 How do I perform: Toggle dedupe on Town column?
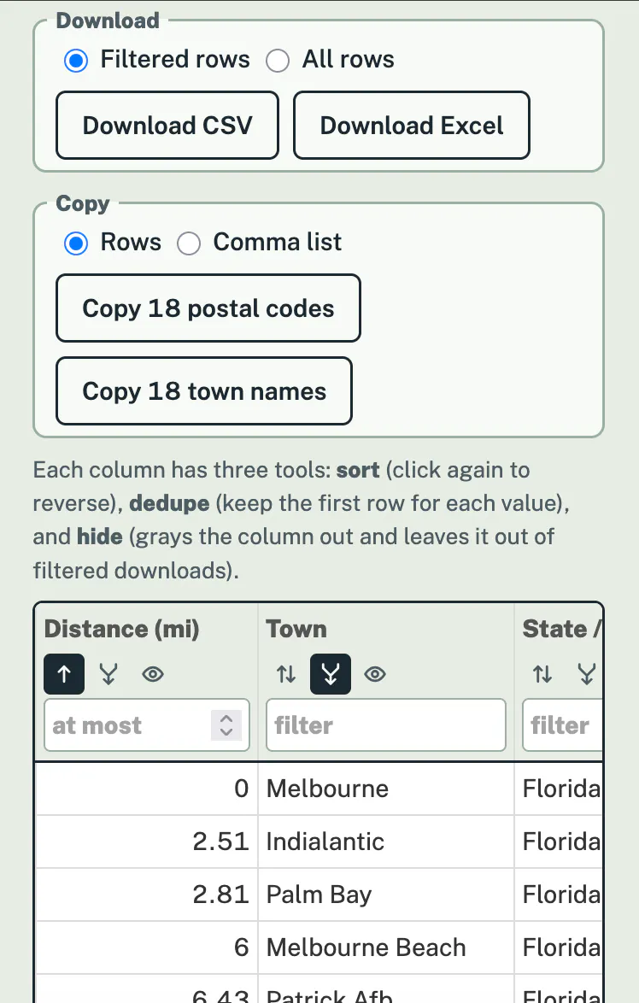click(x=331, y=673)
